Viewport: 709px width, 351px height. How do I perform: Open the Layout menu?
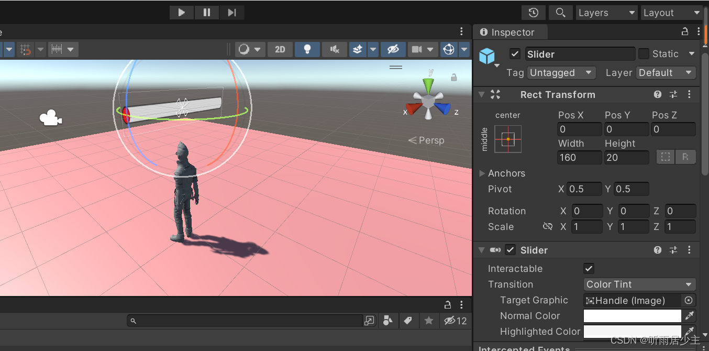point(672,12)
